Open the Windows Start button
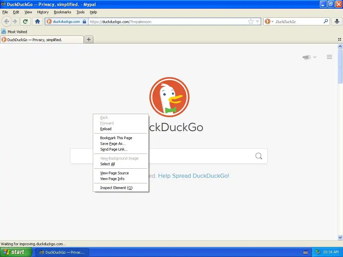The image size is (343, 257). click(16, 252)
